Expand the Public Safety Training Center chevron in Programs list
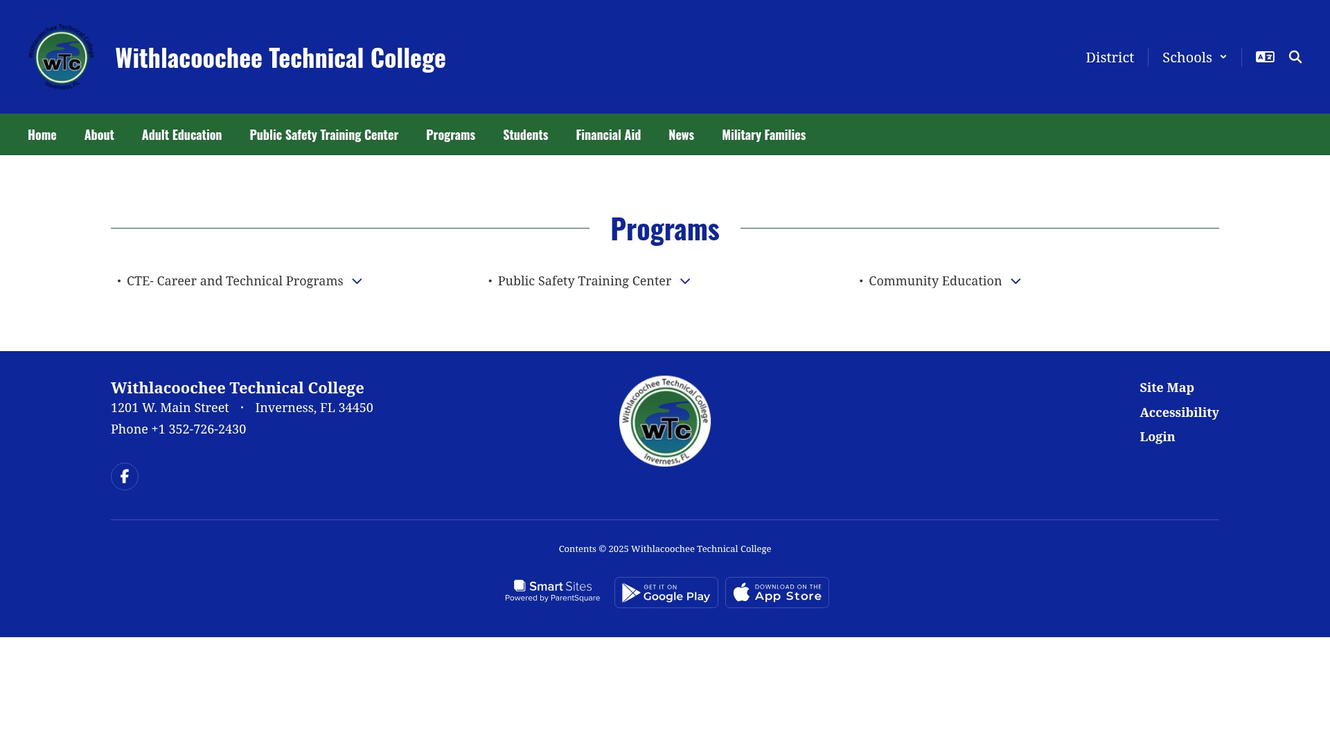 685,281
